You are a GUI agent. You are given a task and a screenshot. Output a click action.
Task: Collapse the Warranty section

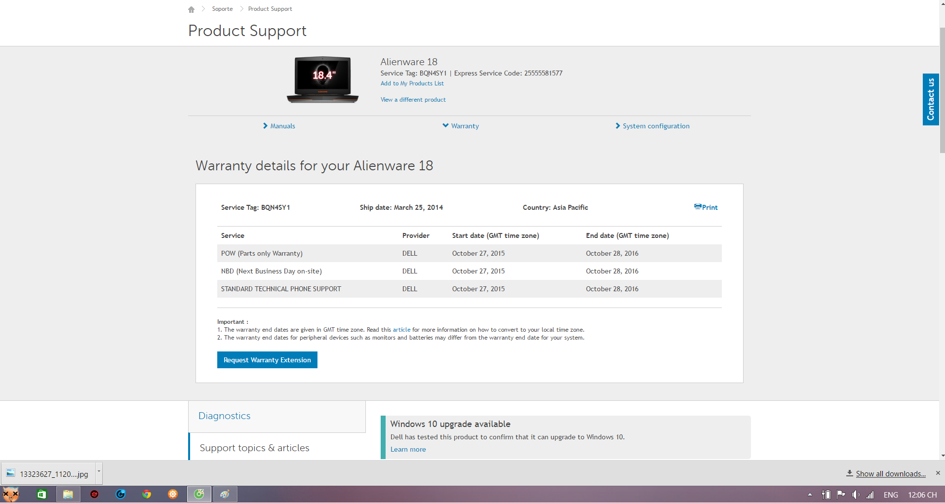click(x=461, y=126)
